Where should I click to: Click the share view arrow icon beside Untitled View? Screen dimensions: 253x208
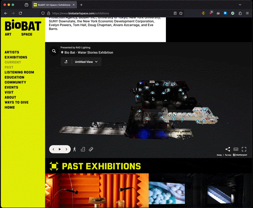click(x=66, y=62)
